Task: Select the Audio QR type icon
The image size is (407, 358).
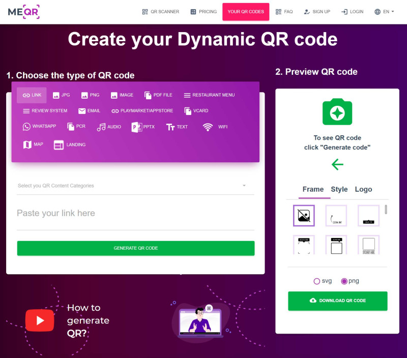Action: pos(101,127)
